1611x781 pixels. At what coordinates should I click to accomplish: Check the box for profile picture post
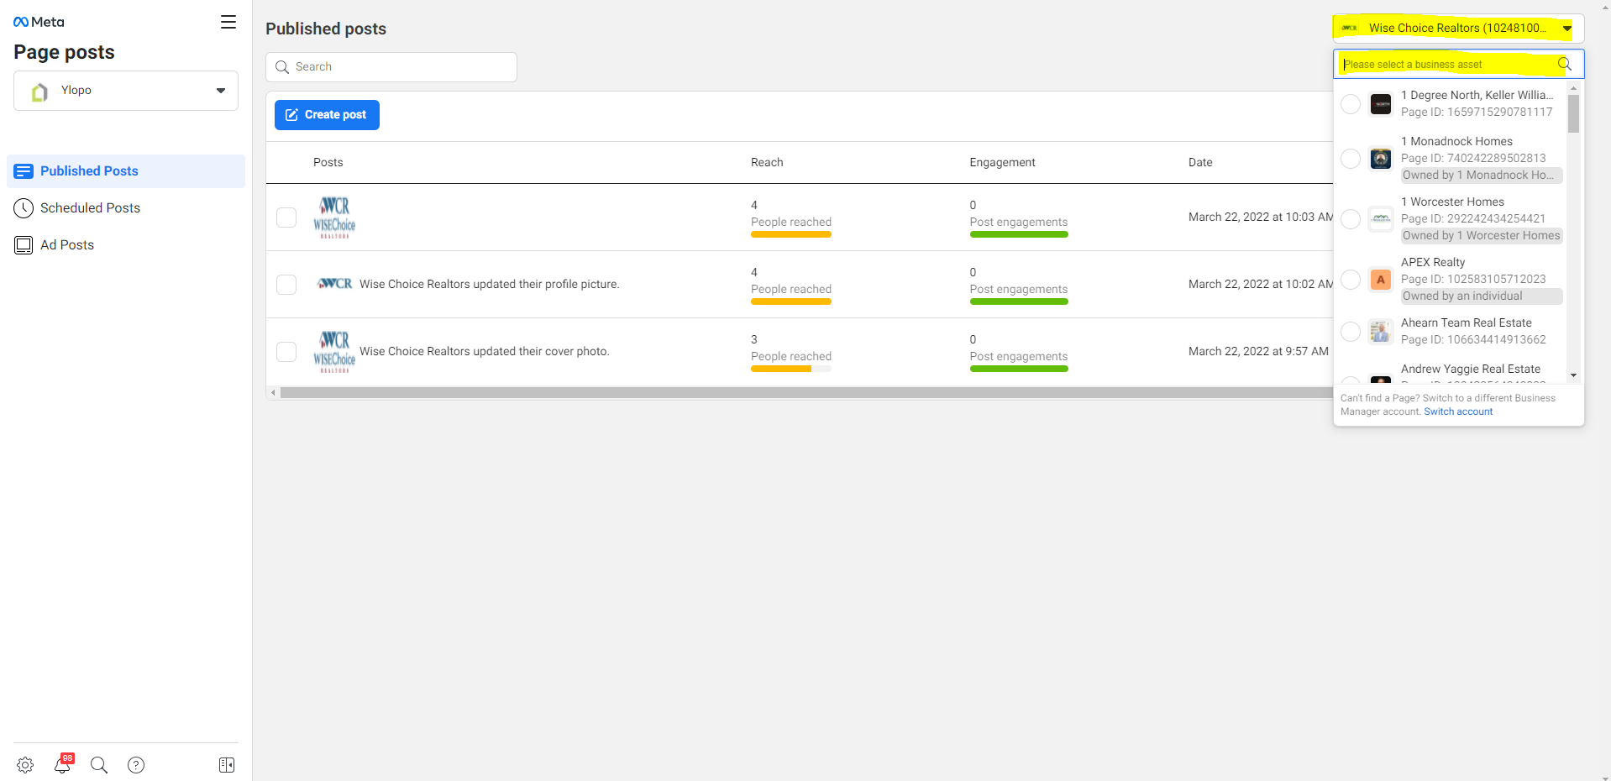(x=286, y=285)
